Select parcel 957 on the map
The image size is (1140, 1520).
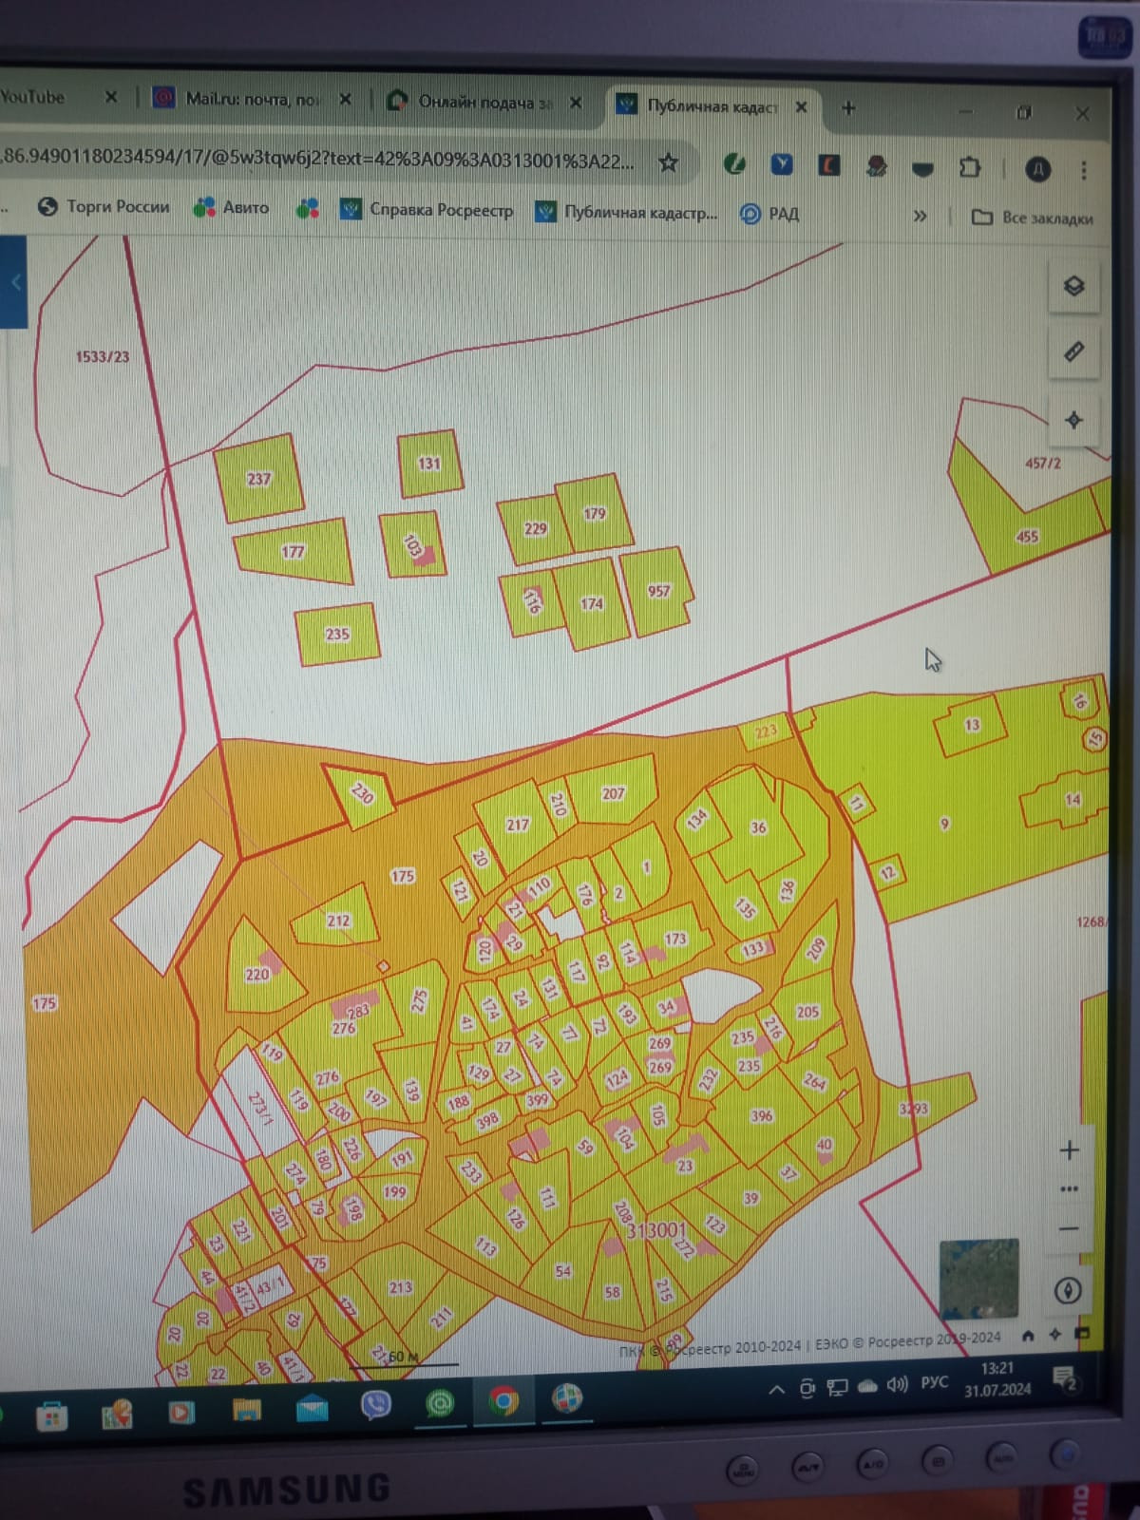(658, 591)
